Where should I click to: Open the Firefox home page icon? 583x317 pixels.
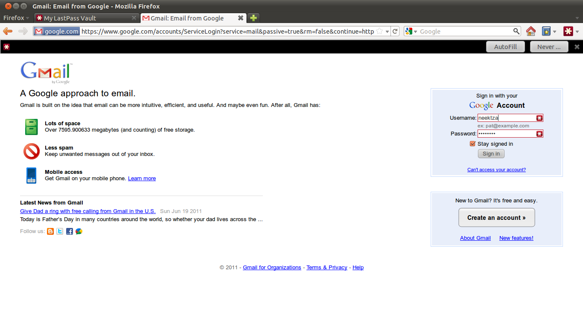(531, 31)
